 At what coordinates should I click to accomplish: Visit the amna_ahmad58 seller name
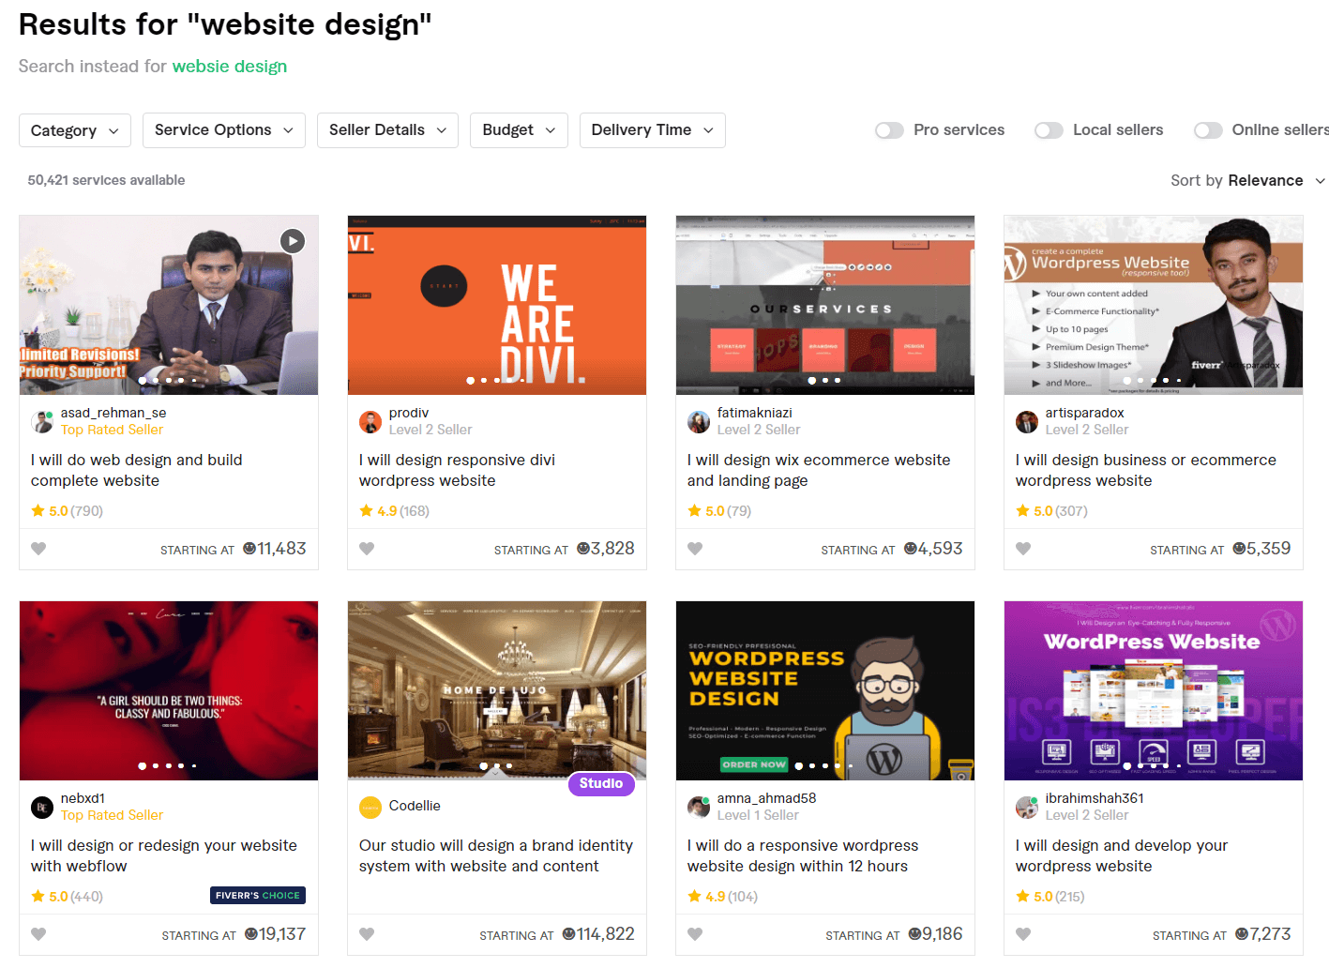click(x=767, y=798)
